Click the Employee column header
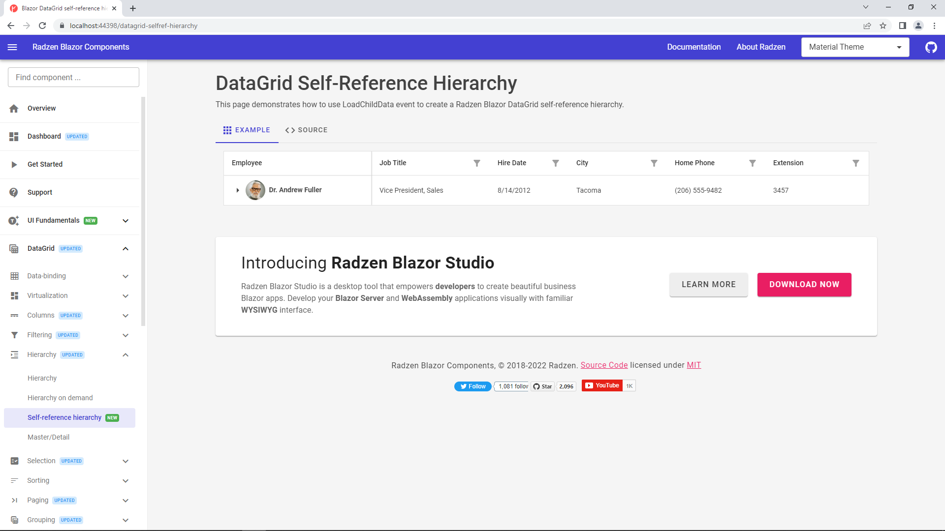This screenshot has height=531, width=945. point(297,163)
